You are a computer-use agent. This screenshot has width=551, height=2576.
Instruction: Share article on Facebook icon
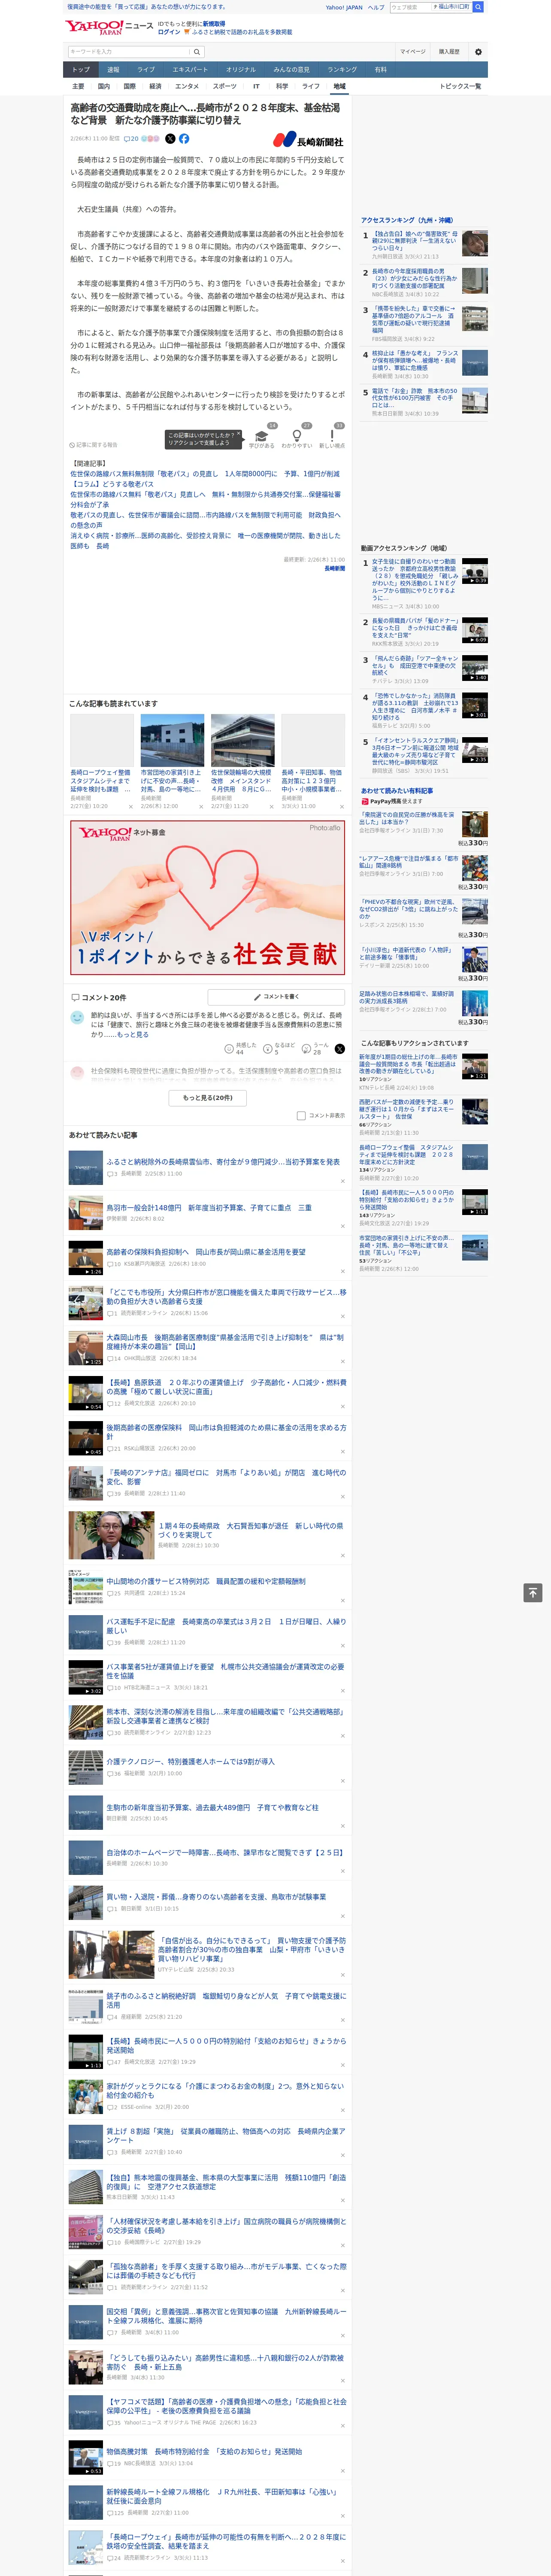pyautogui.click(x=184, y=139)
